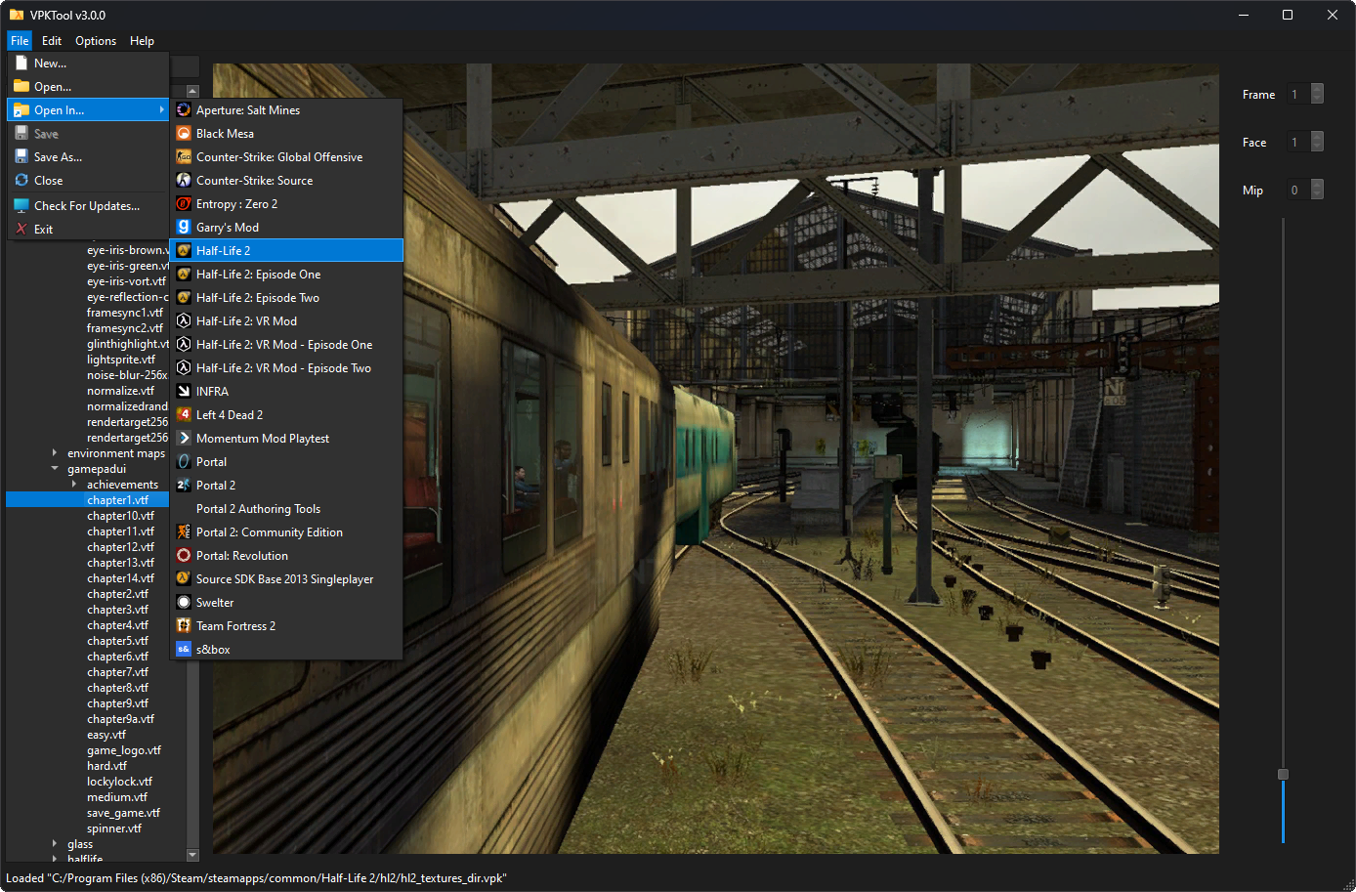Click the file tree scrollbar up arrow
This screenshot has width=1356, height=892.
pos(192,90)
